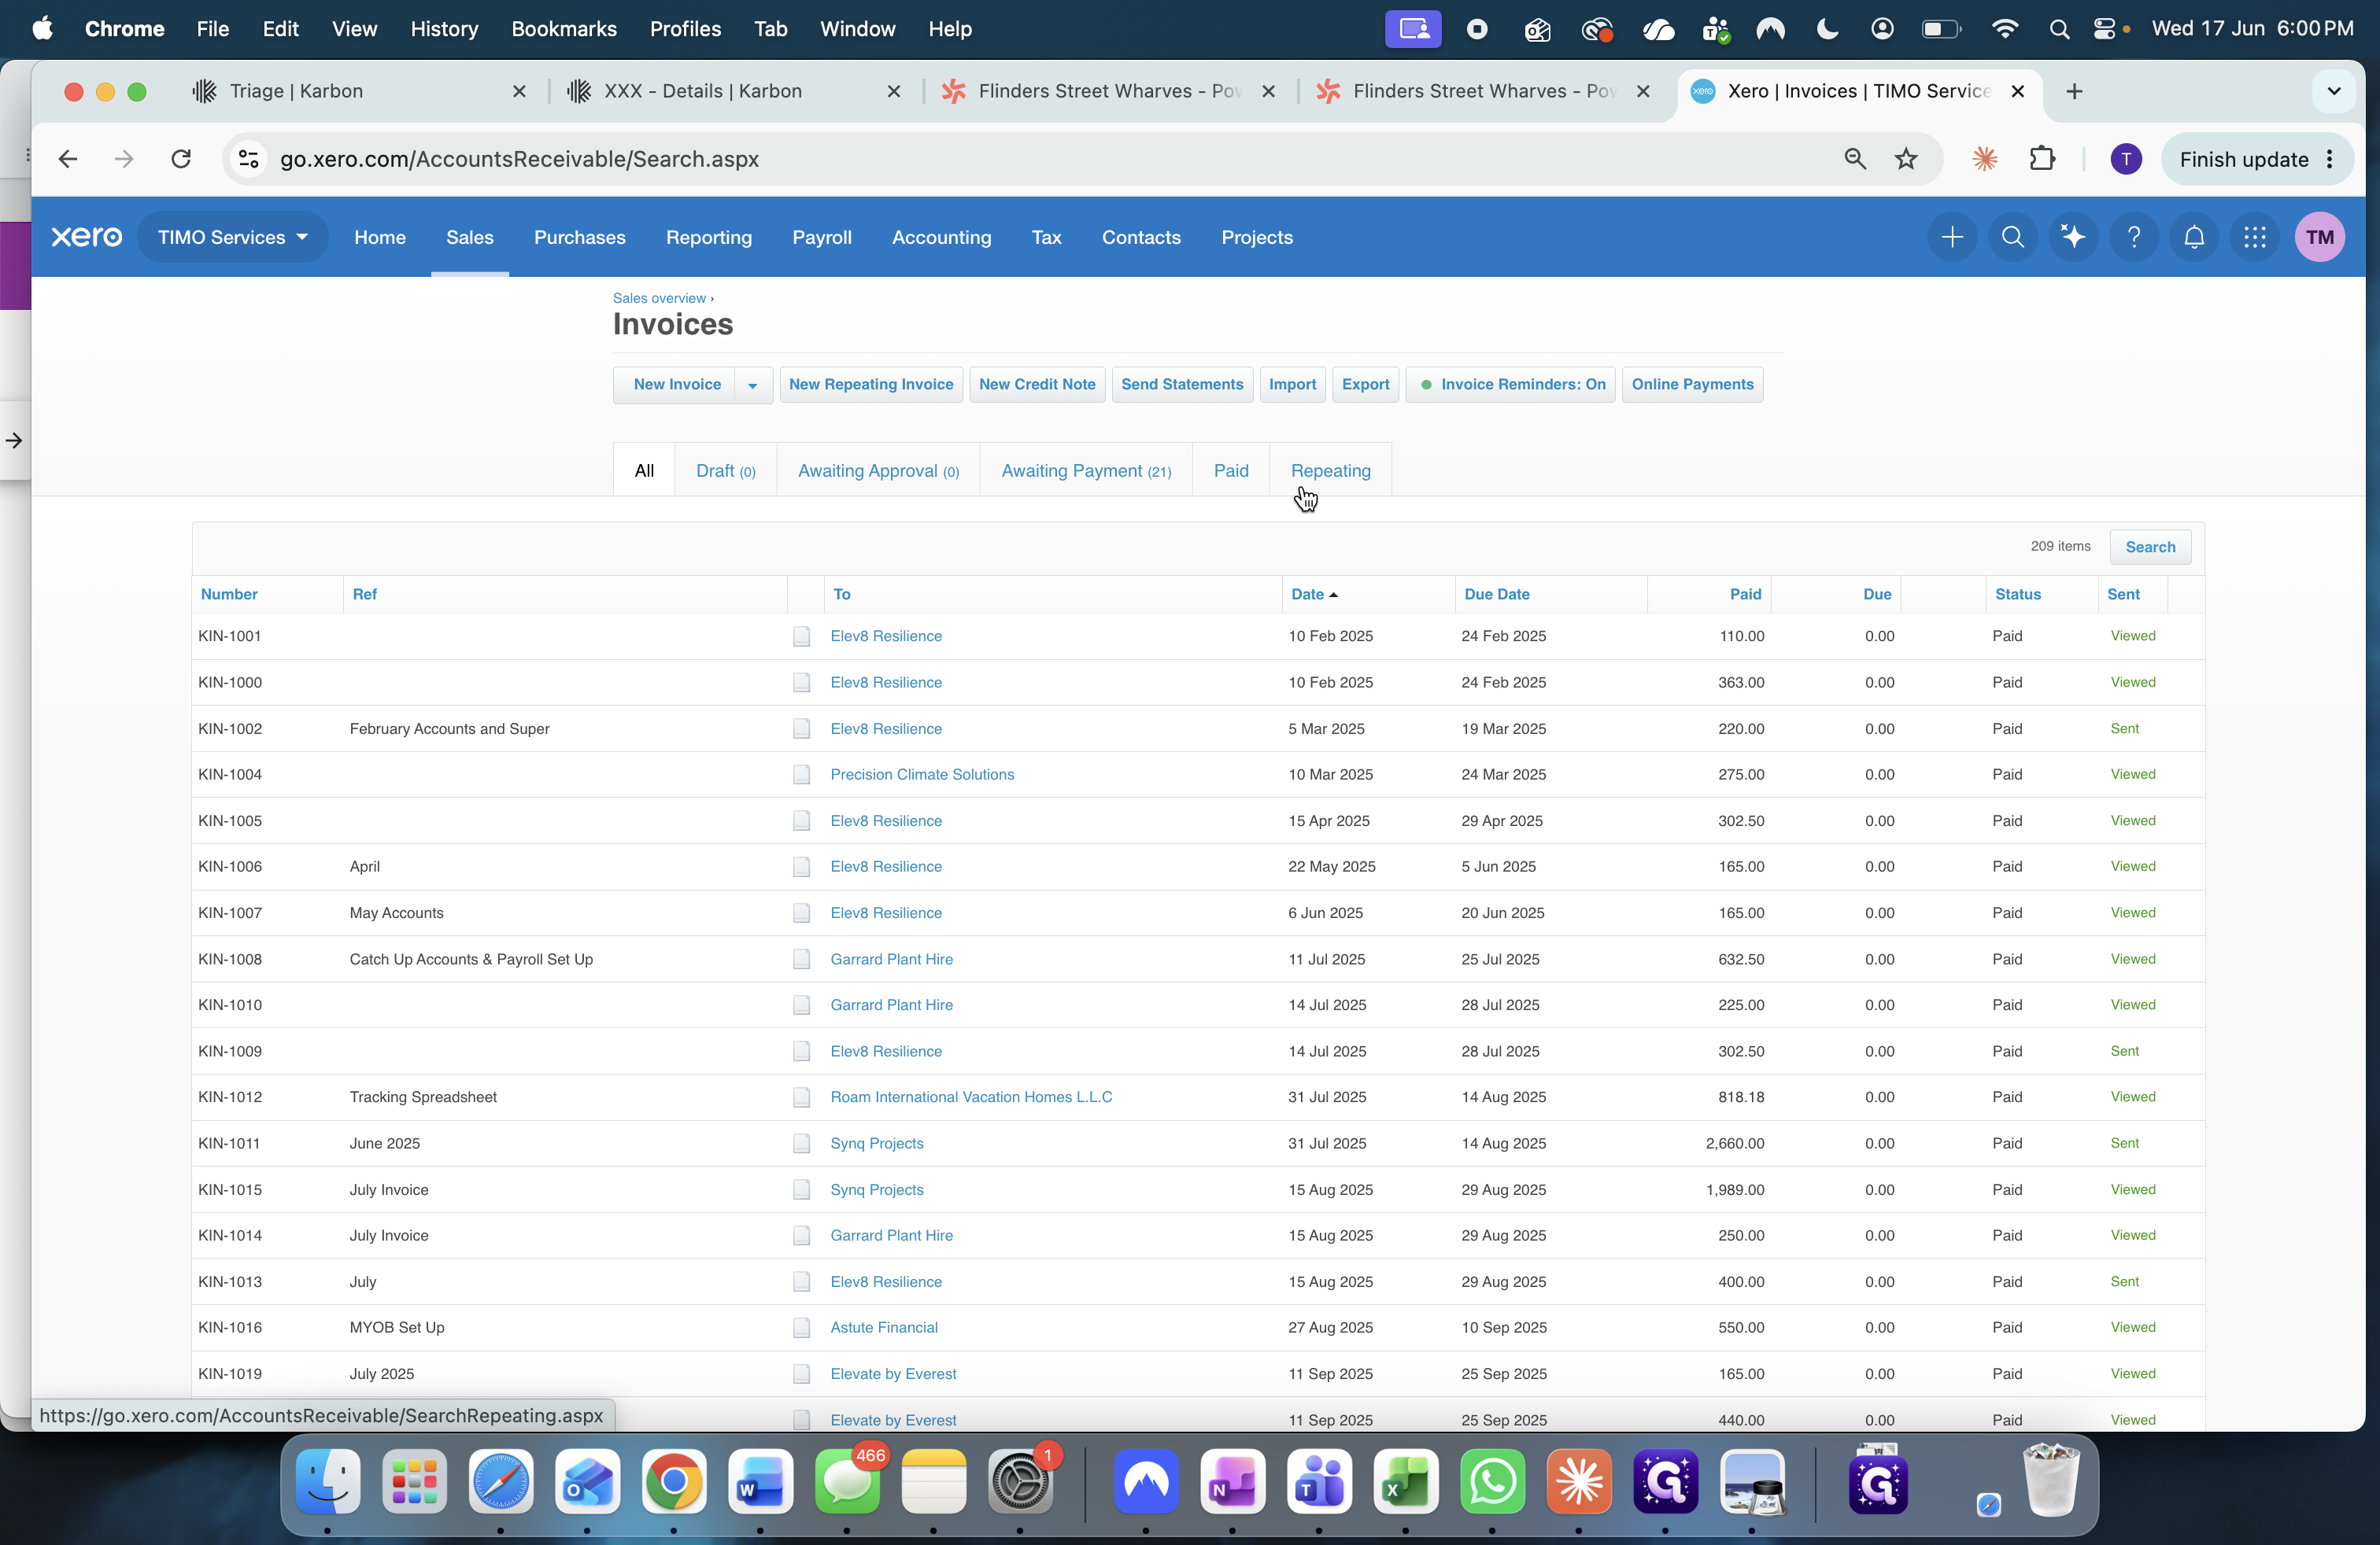Open WhatsApp from the dock
Image resolution: width=2380 pixels, height=1545 pixels.
coord(1492,1481)
